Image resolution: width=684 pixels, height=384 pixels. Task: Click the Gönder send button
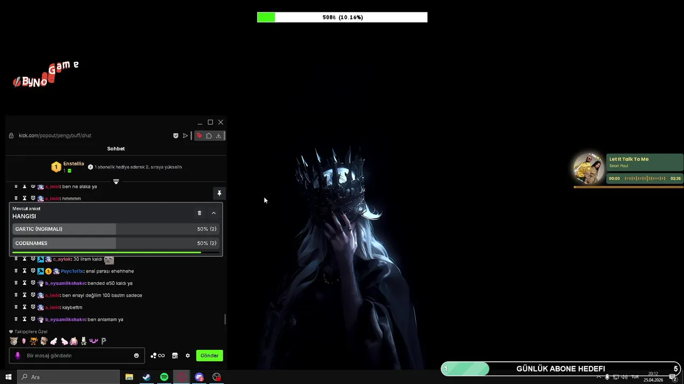coord(209,356)
